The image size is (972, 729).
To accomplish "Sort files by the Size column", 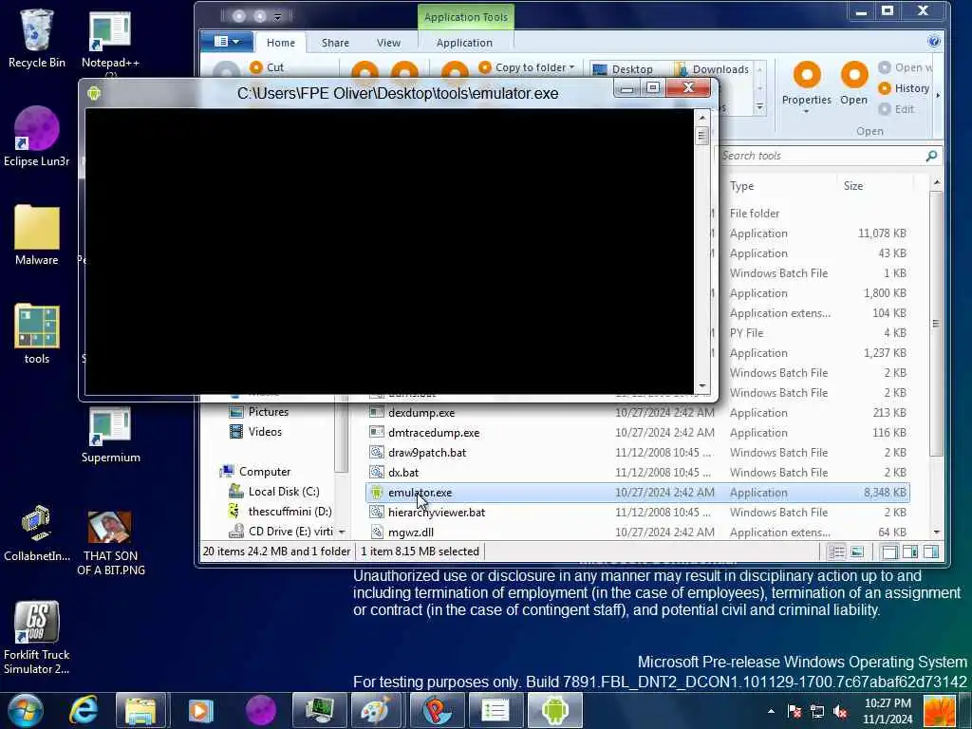I will point(853,185).
